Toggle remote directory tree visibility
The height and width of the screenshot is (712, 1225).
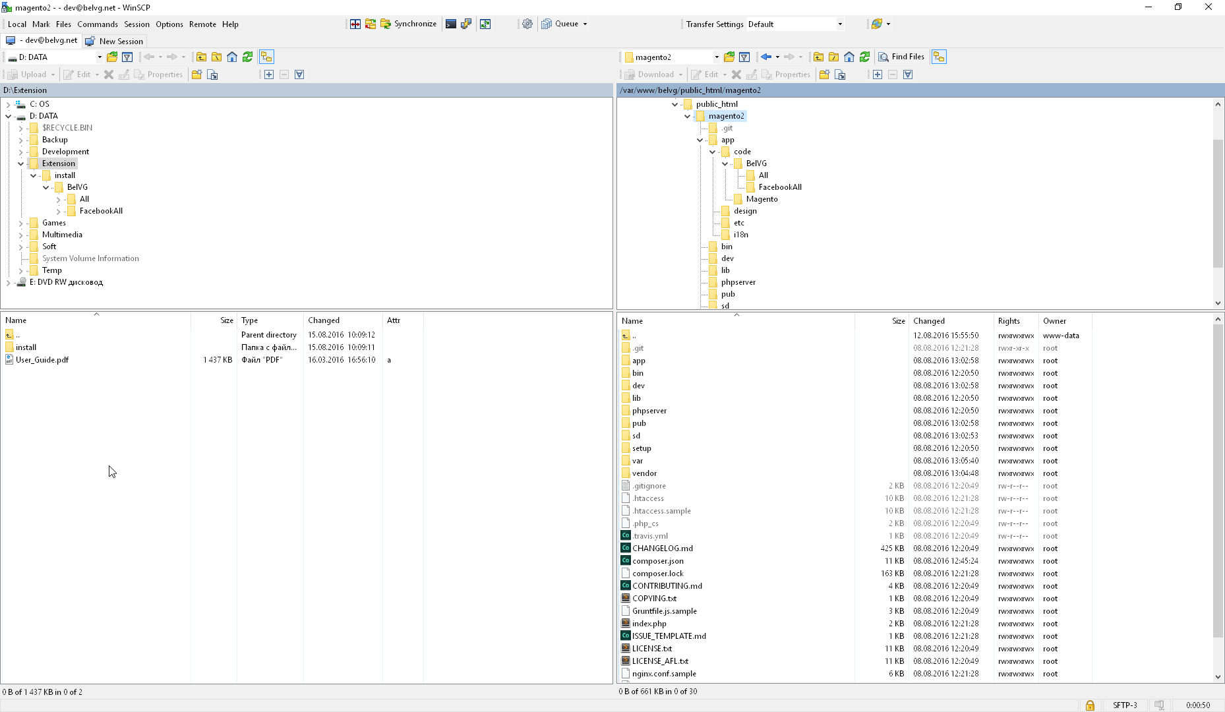click(x=939, y=57)
